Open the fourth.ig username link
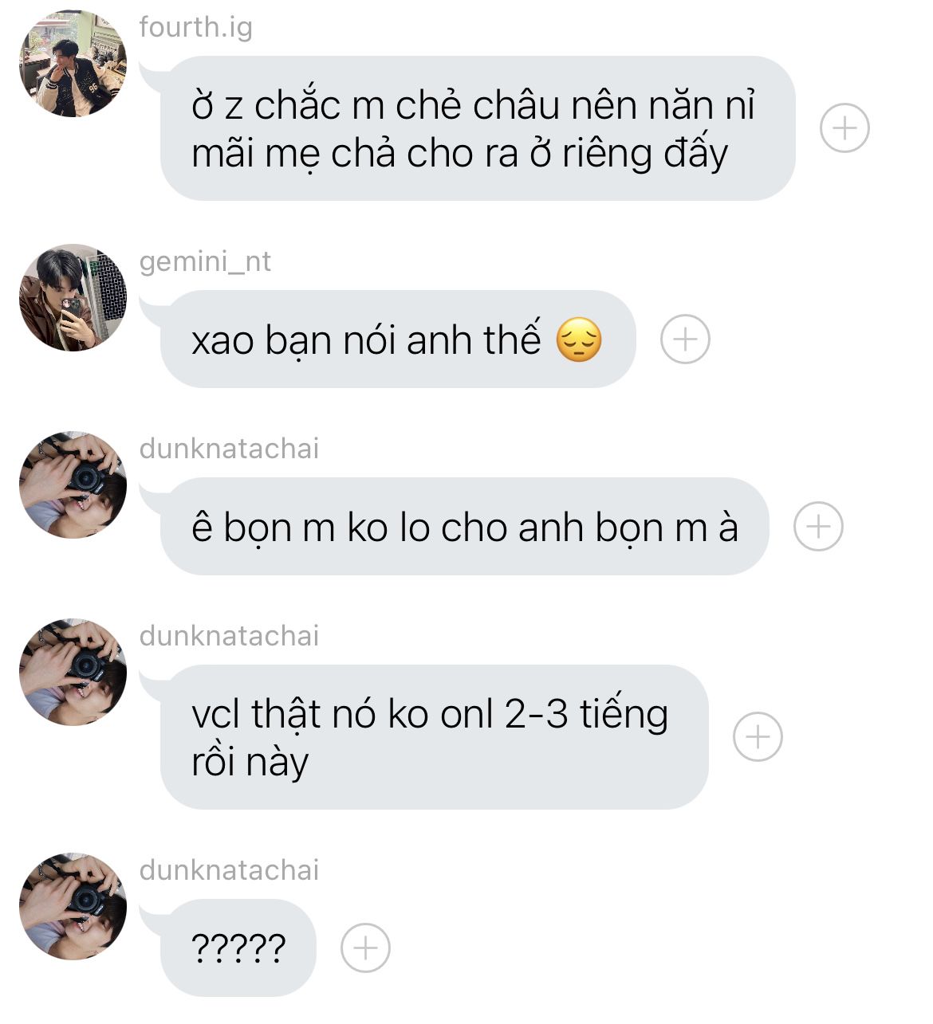This screenshot has width=933, height=1024. tap(195, 28)
